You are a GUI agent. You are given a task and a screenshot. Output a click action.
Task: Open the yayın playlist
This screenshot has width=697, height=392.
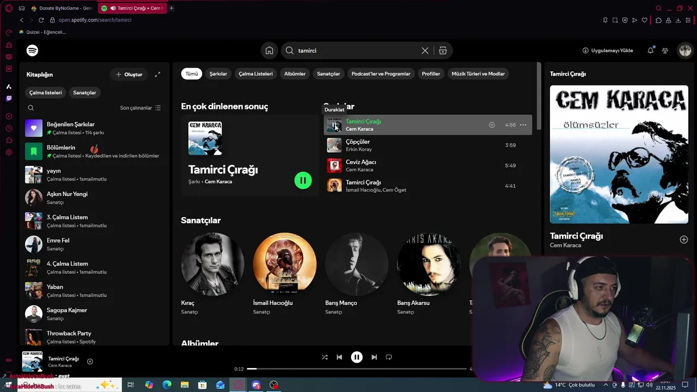94,175
